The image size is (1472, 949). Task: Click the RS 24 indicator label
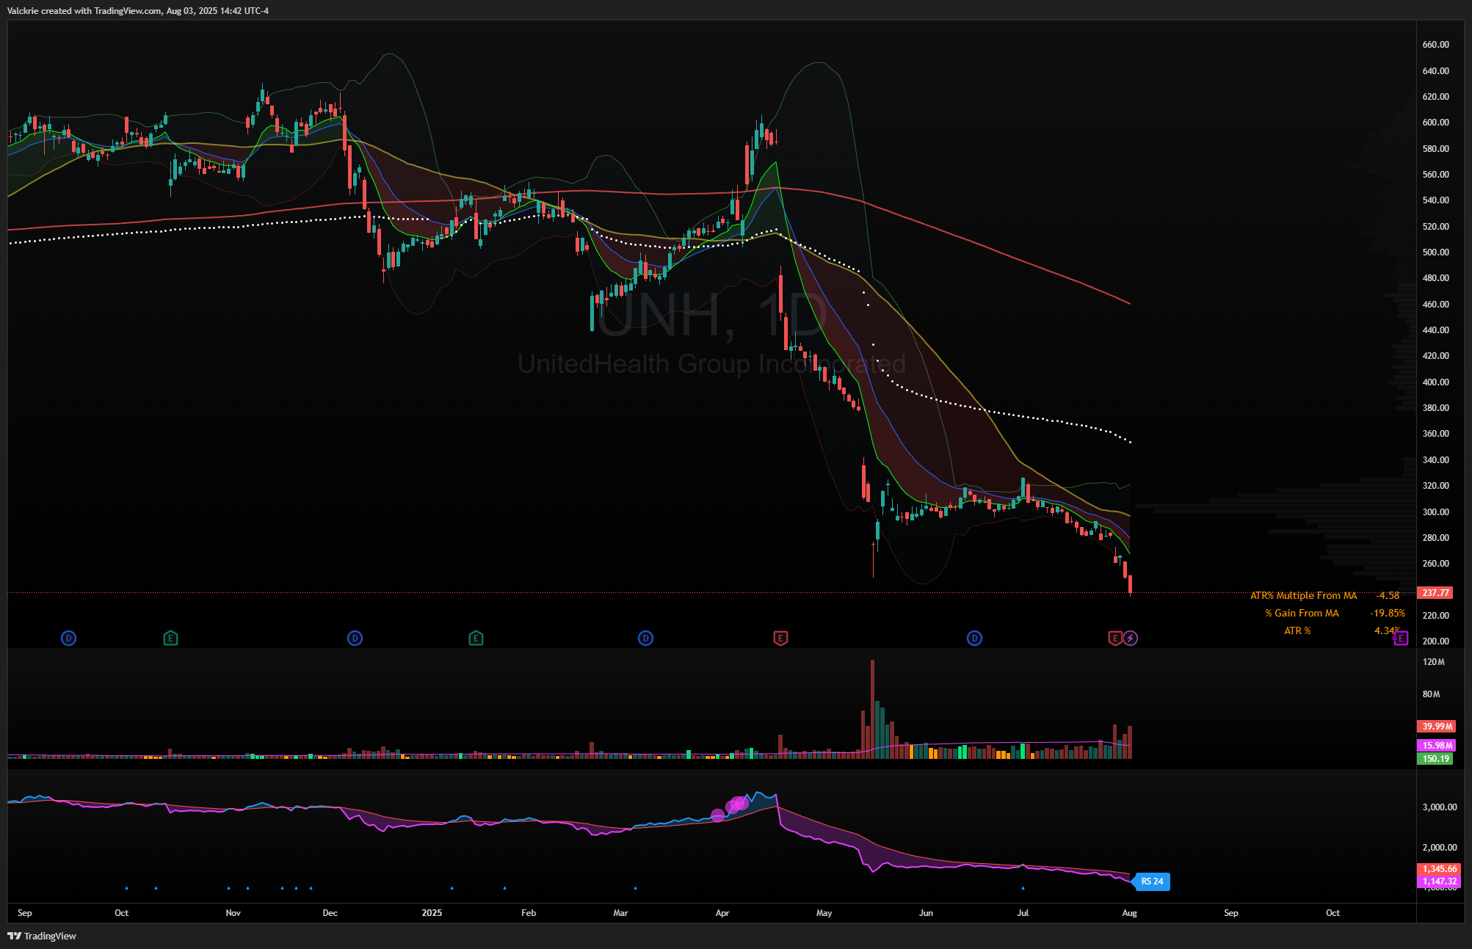point(1151,881)
